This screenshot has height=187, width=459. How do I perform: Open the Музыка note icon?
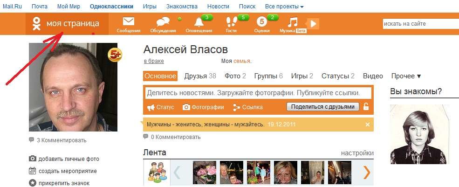tap(293, 22)
